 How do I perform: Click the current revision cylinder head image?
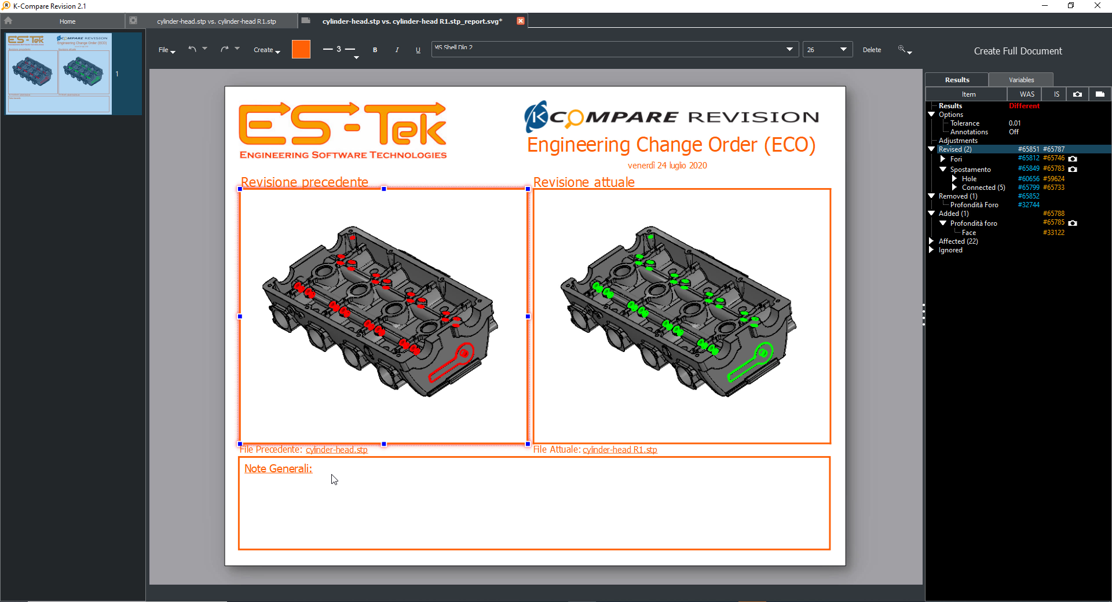[682, 316]
